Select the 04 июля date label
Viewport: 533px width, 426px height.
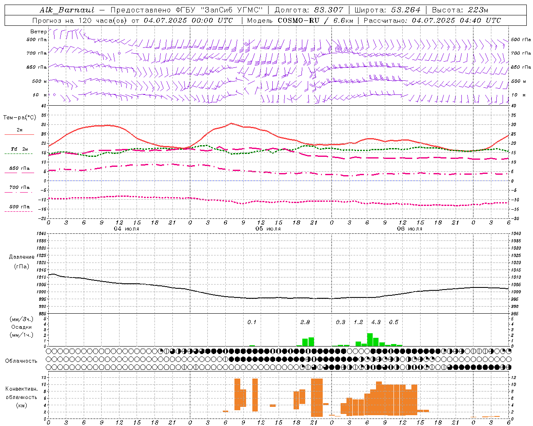coord(127,229)
